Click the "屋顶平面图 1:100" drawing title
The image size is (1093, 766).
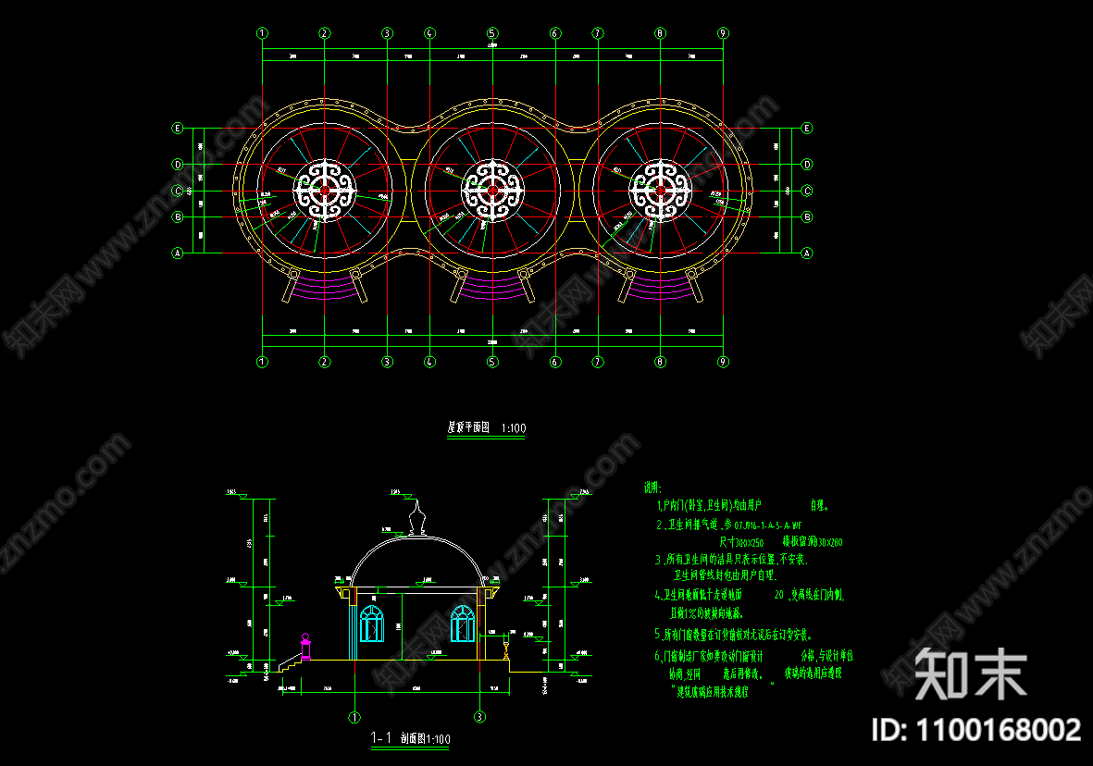tap(486, 428)
